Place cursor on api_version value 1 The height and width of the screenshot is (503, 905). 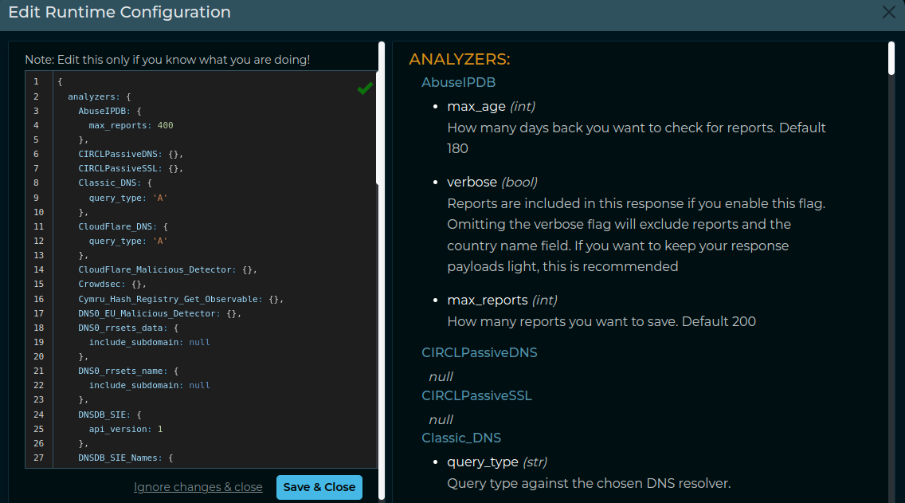coord(160,429)
